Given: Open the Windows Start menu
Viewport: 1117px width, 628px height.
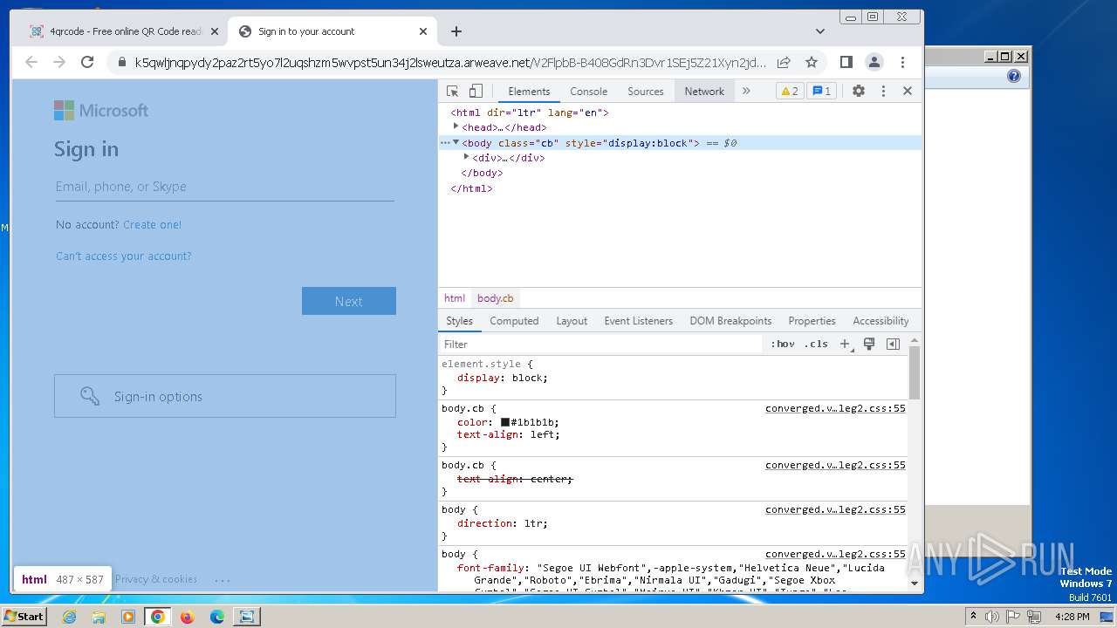Looking at the screenshot, I should 24,616.
